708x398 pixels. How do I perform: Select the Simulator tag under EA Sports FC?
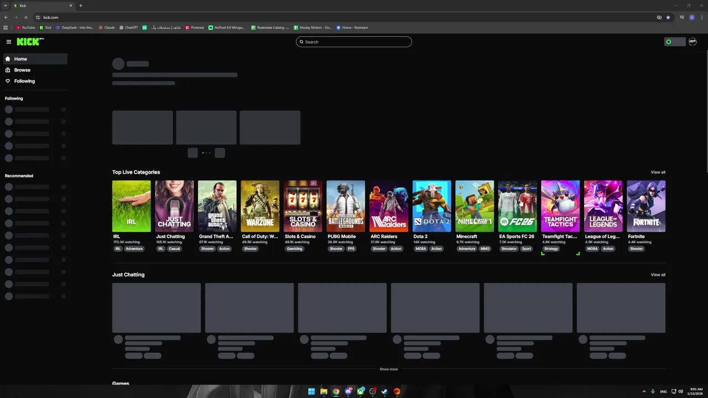509,249
